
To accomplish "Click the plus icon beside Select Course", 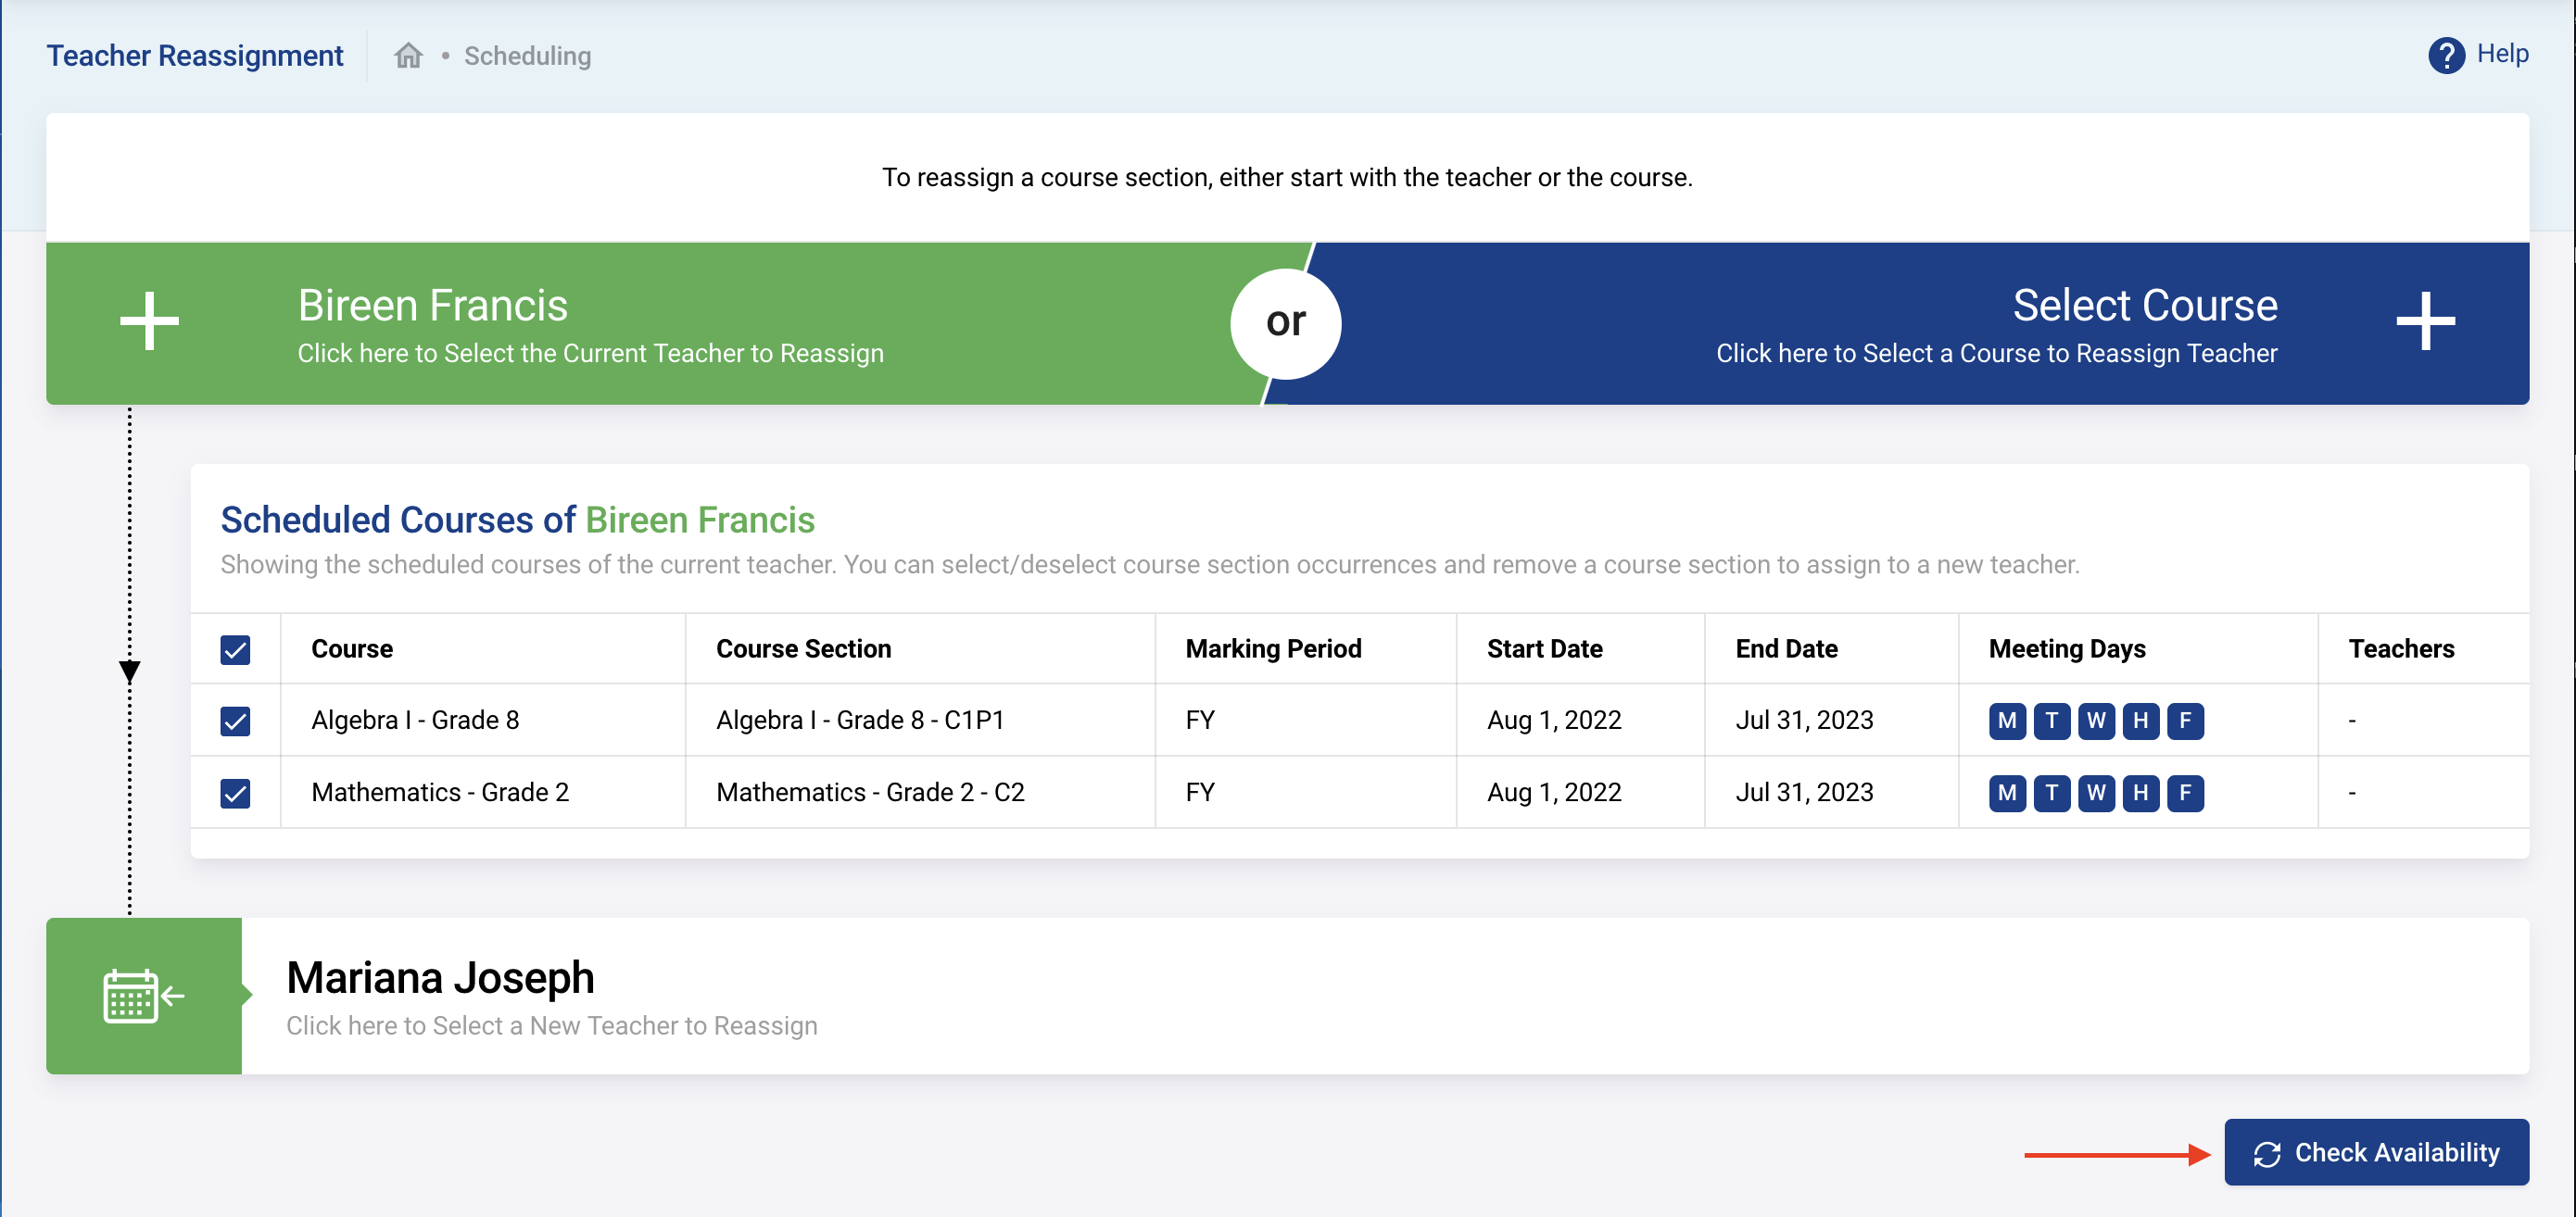I will 2425,321.
